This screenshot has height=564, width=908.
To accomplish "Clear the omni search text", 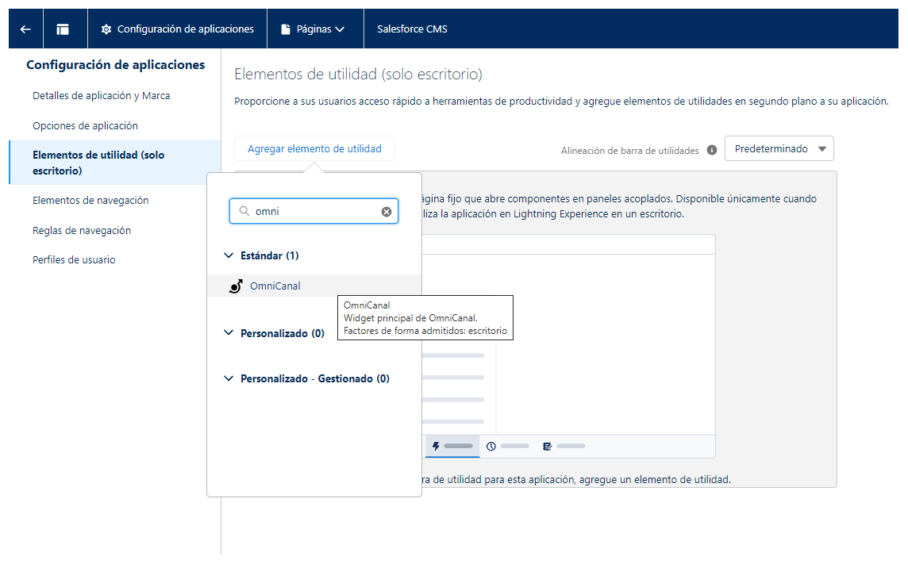I will [x=387, y=212].
